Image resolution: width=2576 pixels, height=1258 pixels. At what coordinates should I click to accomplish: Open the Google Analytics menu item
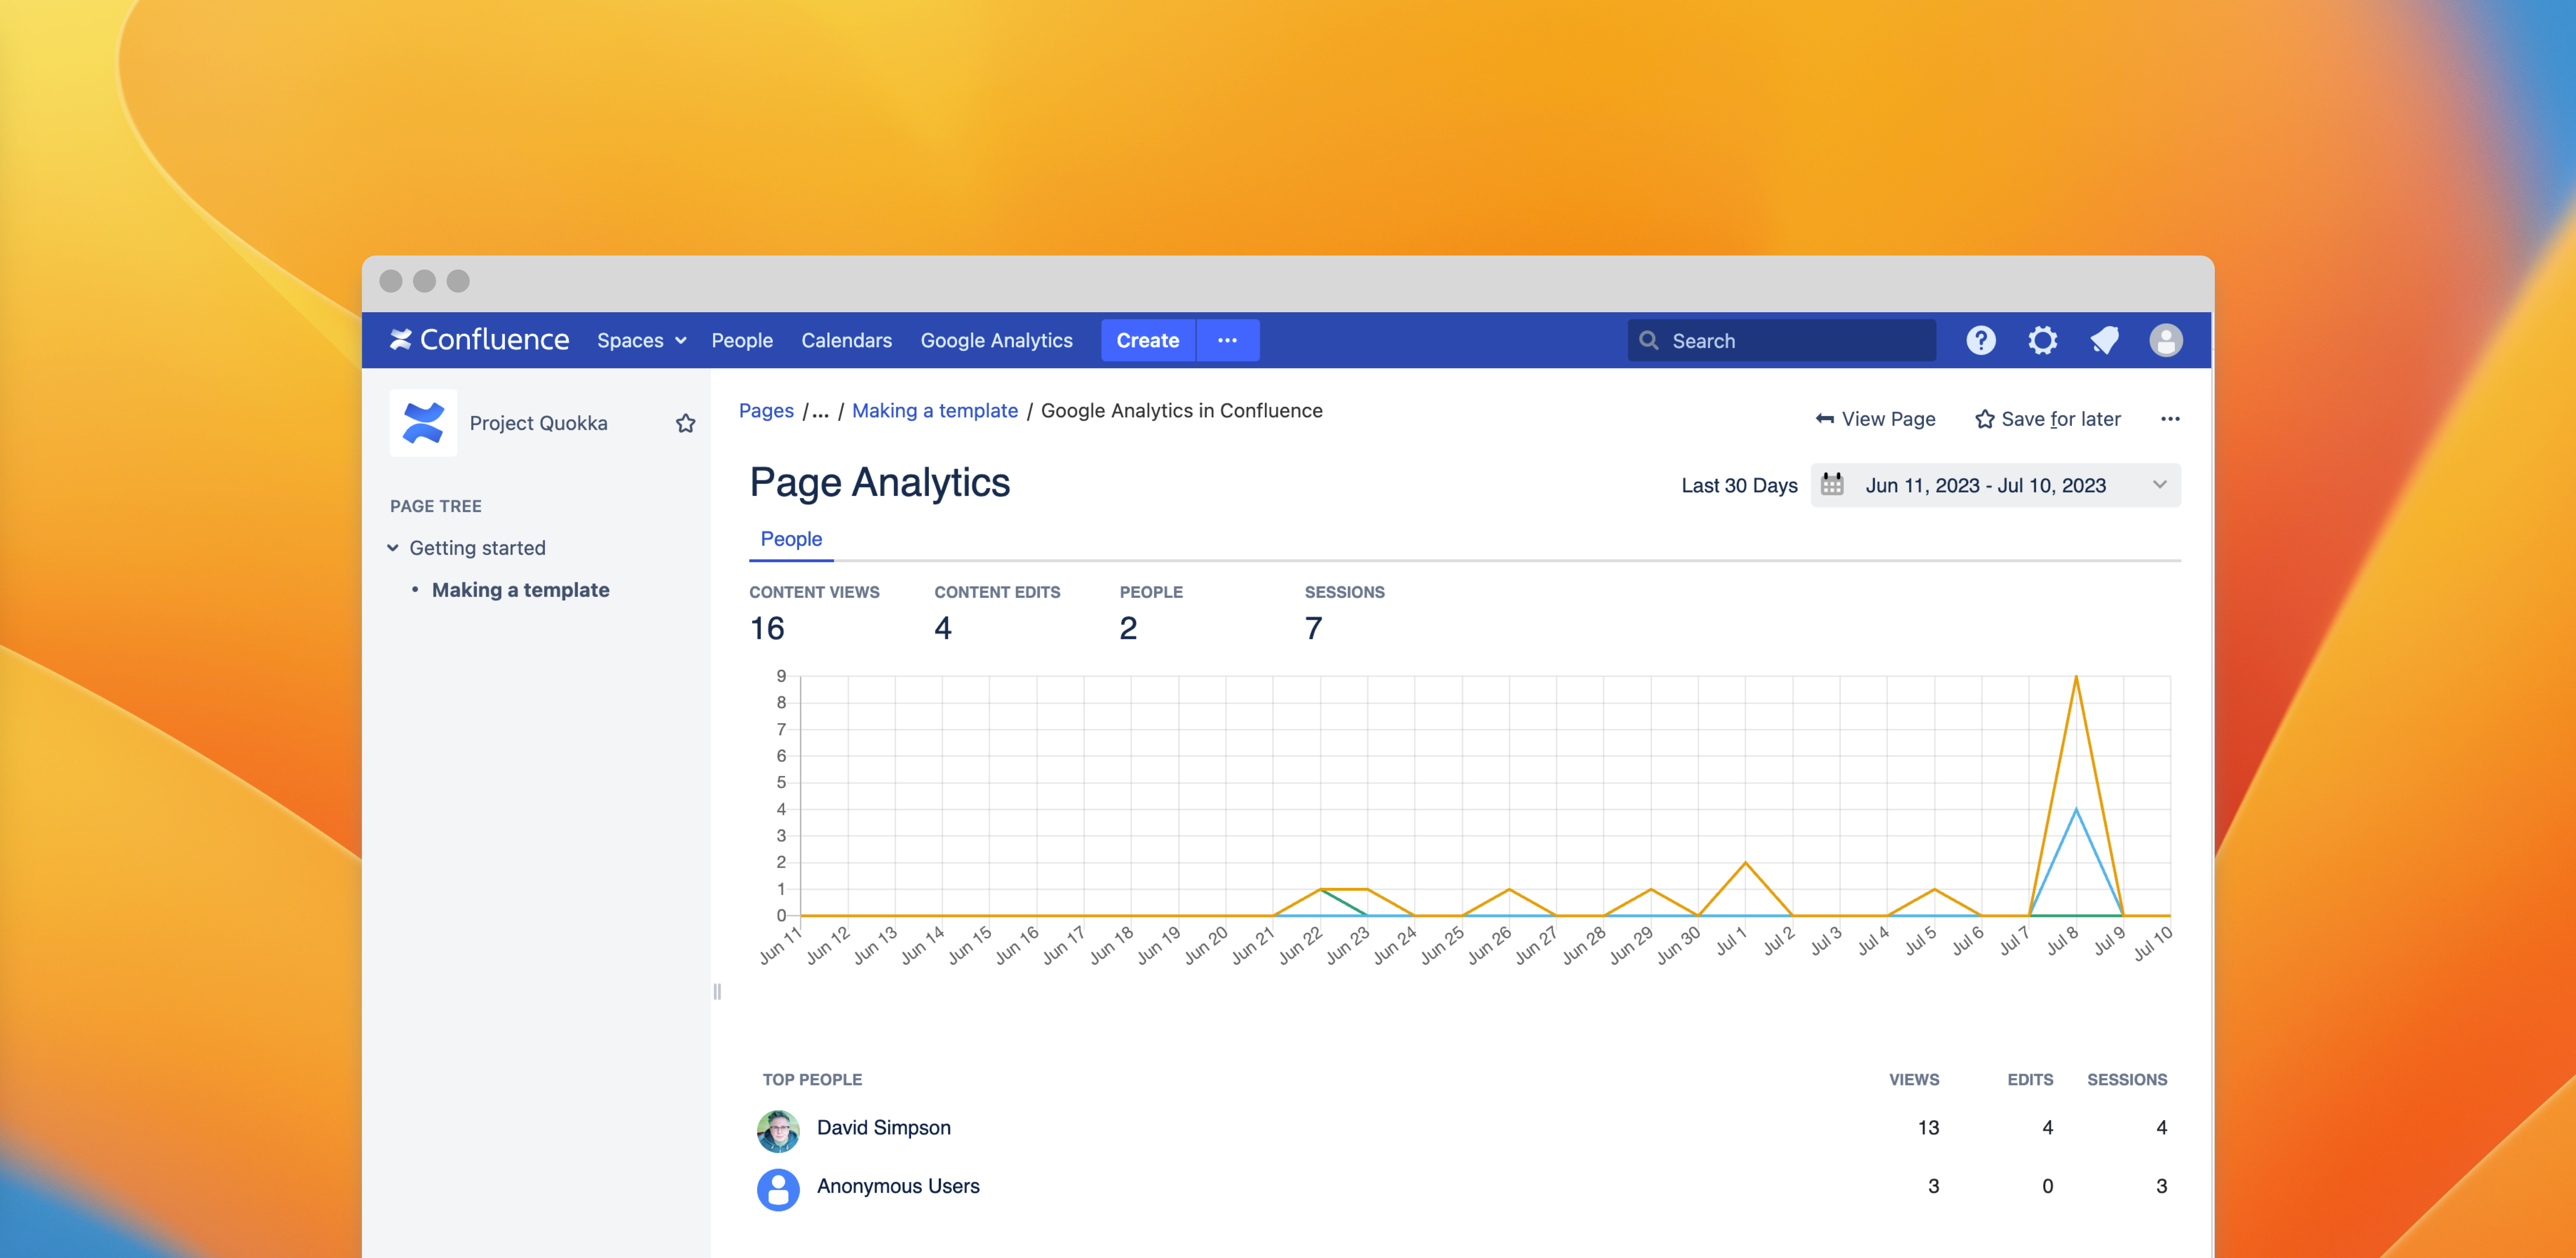(996, 340)
